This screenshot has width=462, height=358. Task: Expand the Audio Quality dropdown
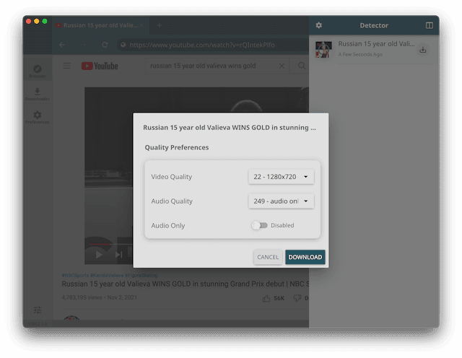(281, 201)
